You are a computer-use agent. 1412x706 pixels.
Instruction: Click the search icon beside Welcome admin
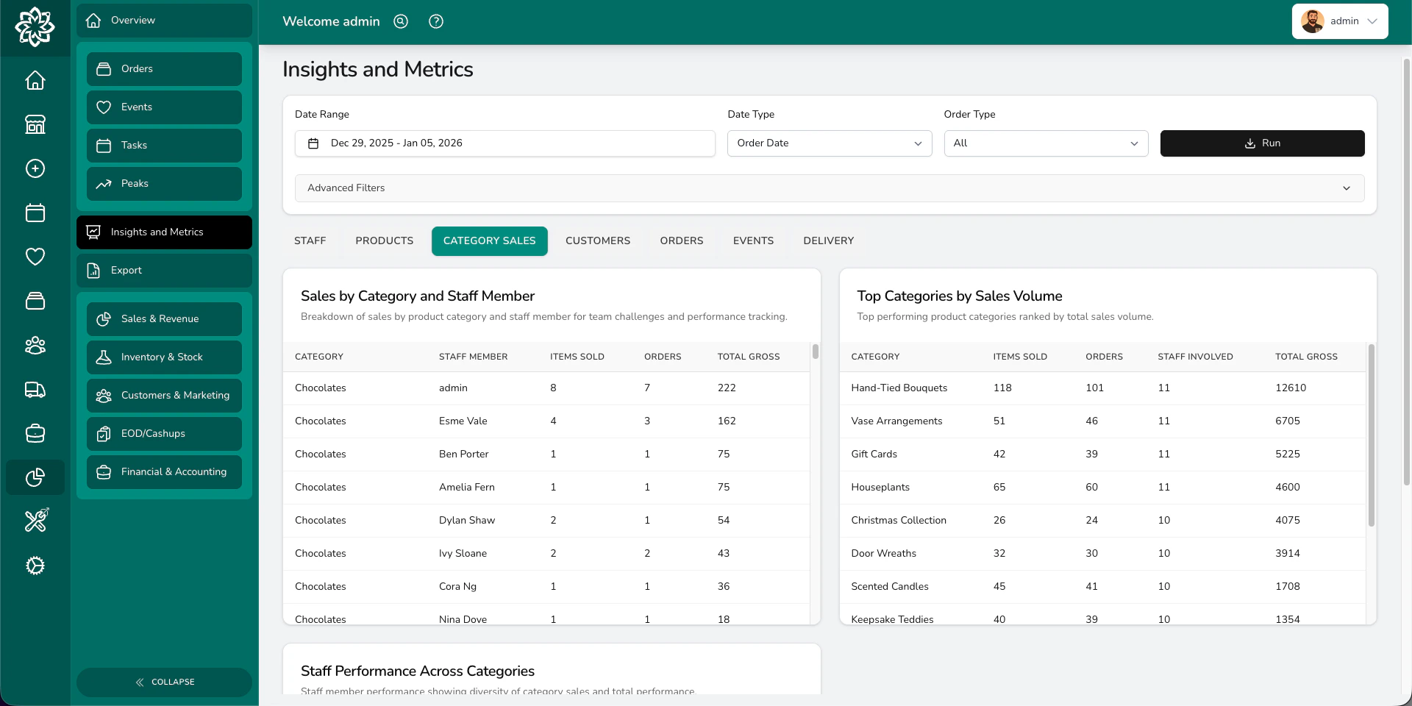(x=401, y=21)
